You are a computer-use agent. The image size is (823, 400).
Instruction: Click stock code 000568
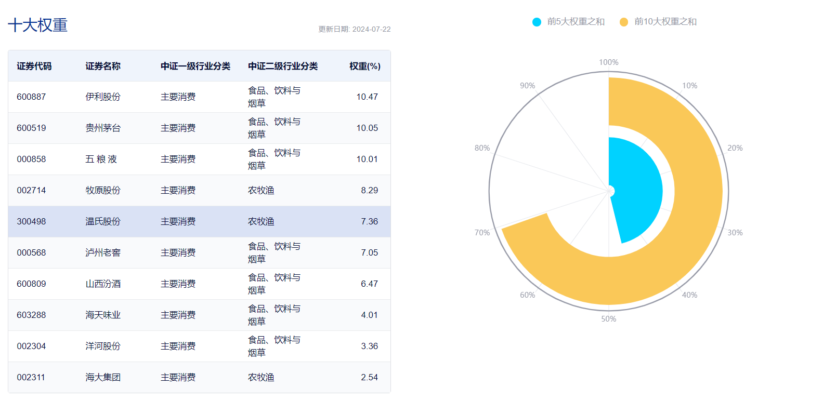31,253
